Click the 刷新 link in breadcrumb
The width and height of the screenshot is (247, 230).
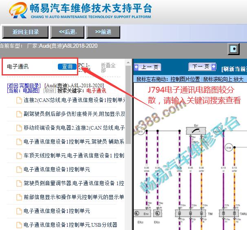[x=50, y=91]
